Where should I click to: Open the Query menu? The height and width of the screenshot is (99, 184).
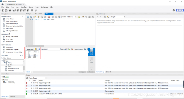coord(18,7)
